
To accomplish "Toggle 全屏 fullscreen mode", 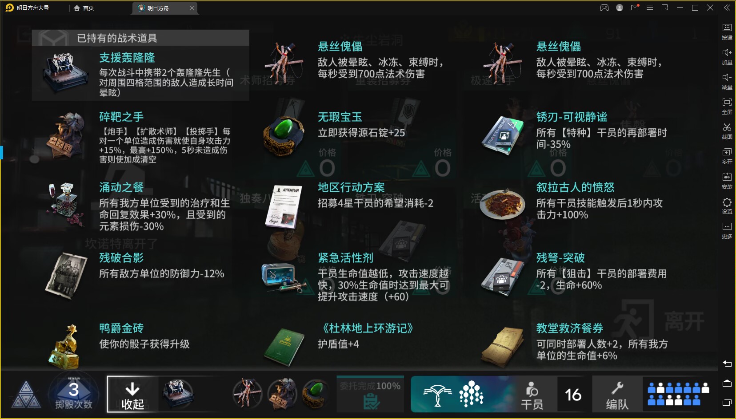I will point(727,106).
